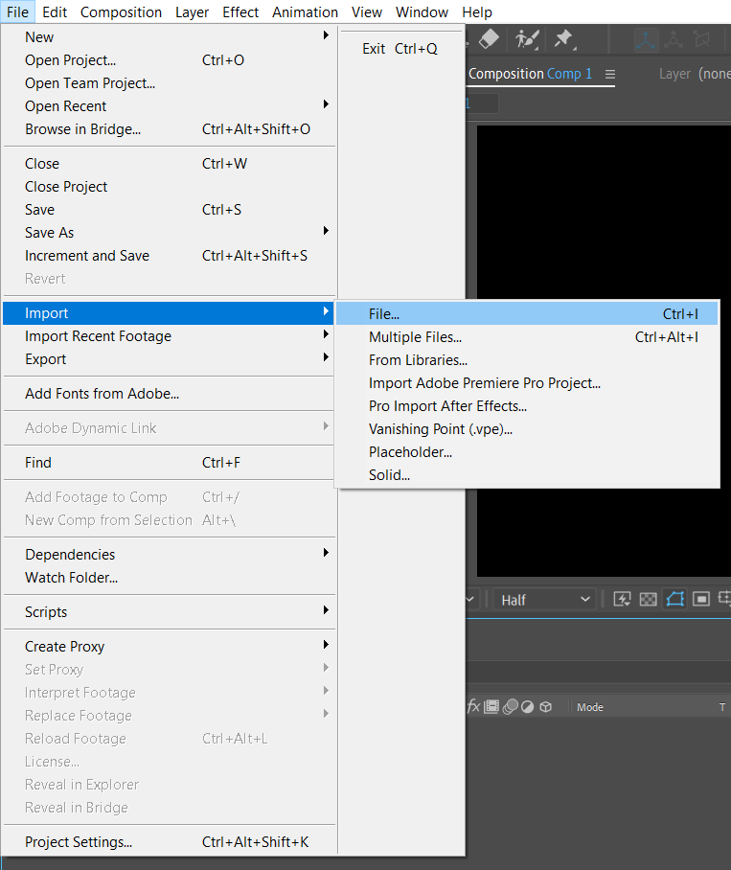Click the adjustment layer column icon
Screen dimensions: 731x870
point(528,706)
